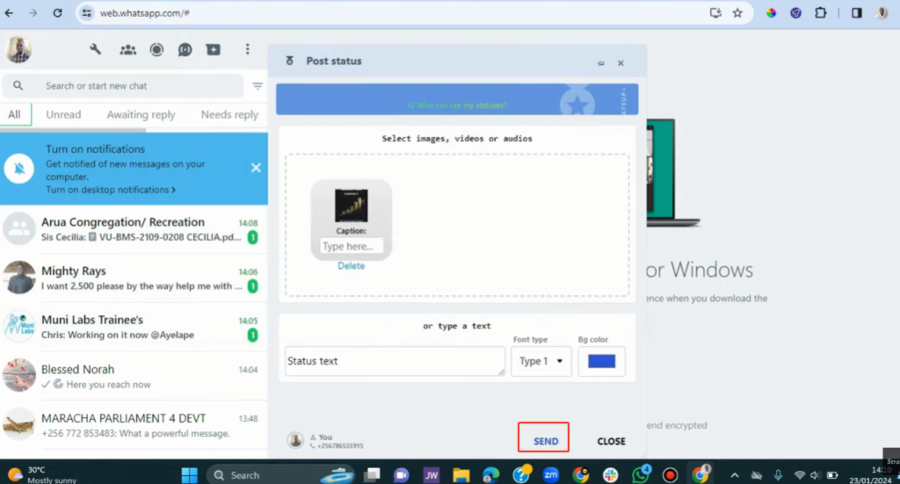Open the Channels icon
Image resolution: width=900 pixels, height=484 pixels.
tap(185, 50)
